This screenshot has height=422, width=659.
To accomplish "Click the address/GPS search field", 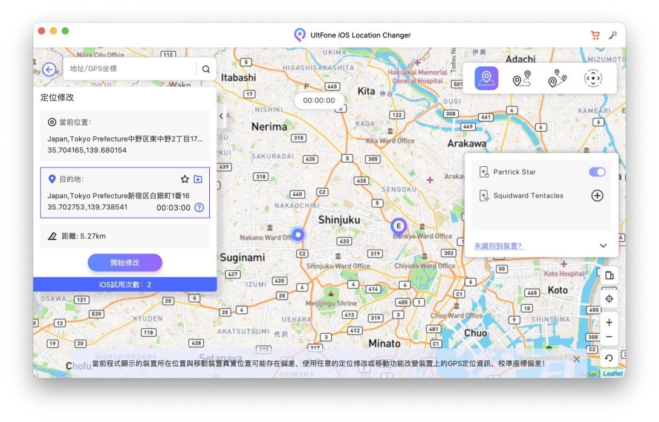I will tap(130, 69).
